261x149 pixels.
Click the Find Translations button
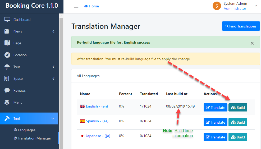point(241,26)
